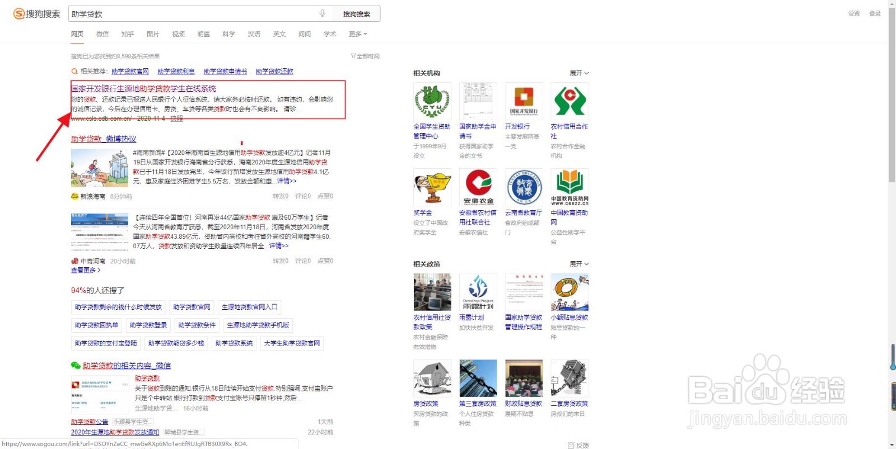This screenshot has height=449, width=896.
Task: Click 助学贷款登录 suggestion
Action: [148, 325]
